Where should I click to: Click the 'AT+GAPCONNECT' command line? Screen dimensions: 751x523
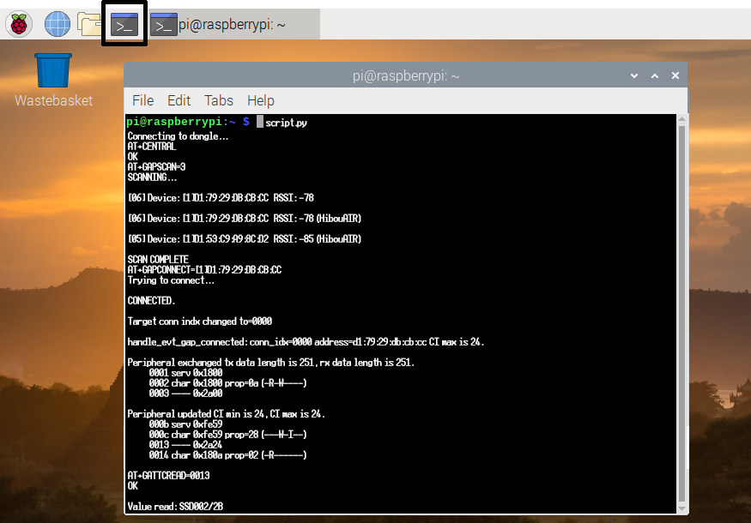[x=204, y=269]
